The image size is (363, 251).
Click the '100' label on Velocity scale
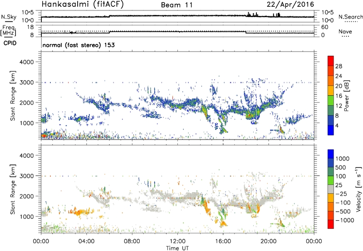[x=341, y=176]
